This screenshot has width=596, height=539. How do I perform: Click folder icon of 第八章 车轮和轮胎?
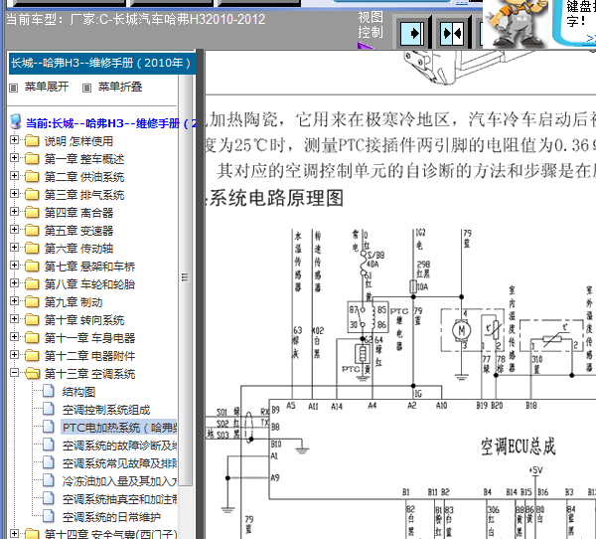[32, 283]
